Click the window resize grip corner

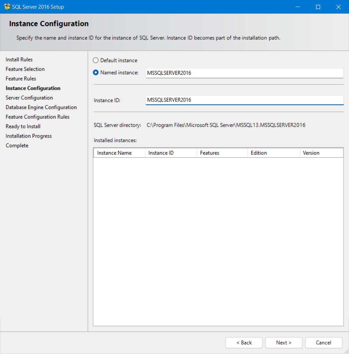pos(346,352)
